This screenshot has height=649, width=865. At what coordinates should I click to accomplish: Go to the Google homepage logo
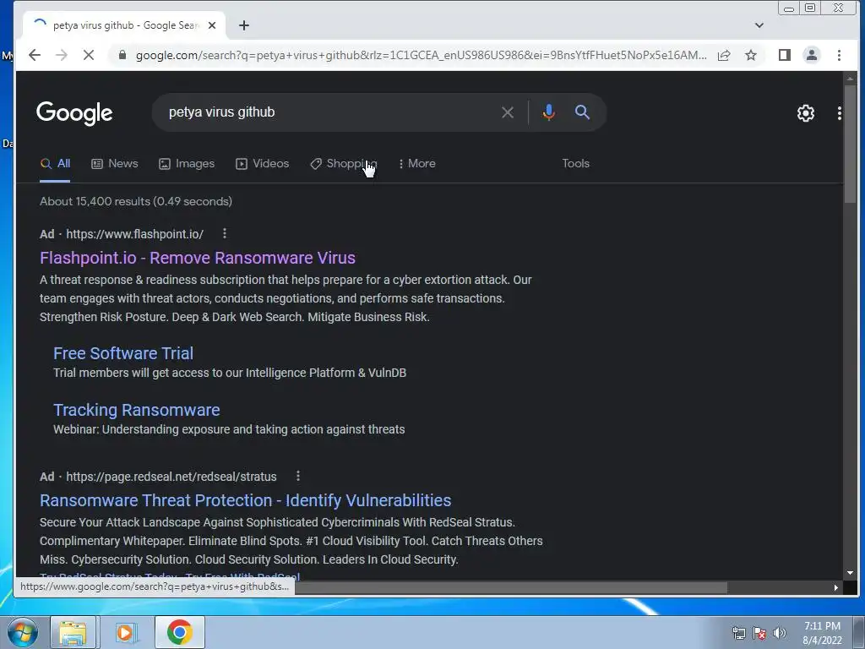coord(74,113)
